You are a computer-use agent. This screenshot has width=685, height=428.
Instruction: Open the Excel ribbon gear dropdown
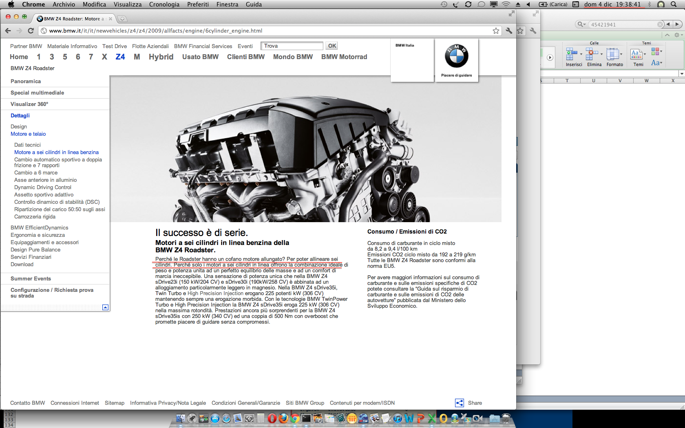click(x=678, y=35)
